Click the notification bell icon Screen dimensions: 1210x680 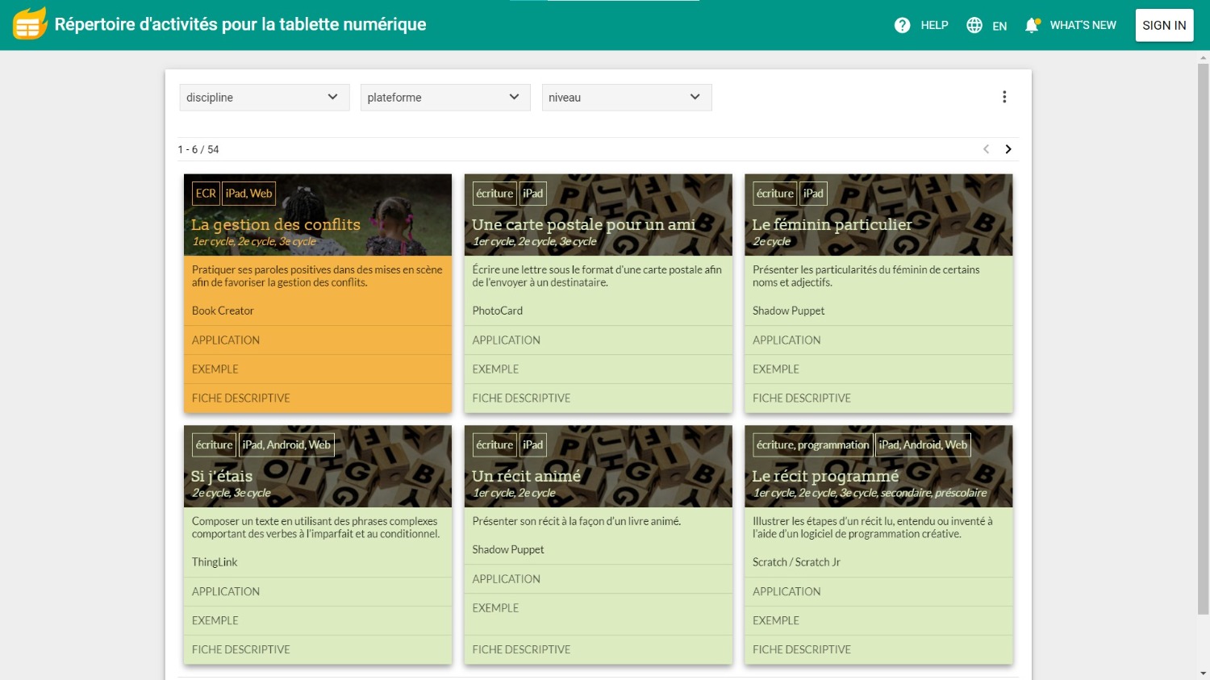[x=1032, y=25]
